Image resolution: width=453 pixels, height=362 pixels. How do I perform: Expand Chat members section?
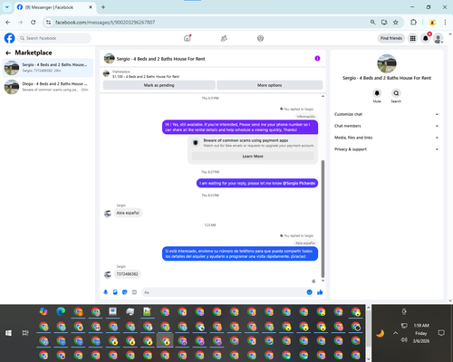tap(386, 126)
